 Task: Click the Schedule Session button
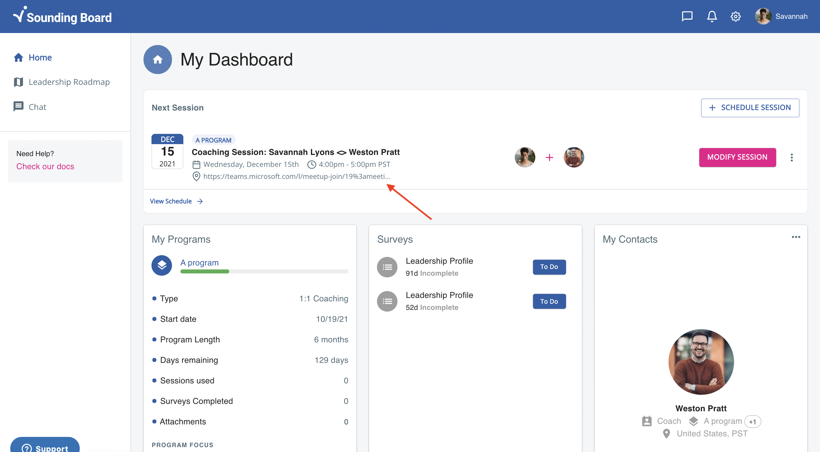750,108
